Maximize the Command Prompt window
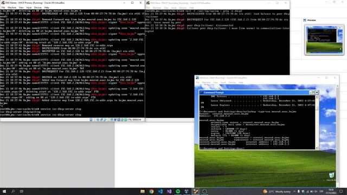Image resolution: width=347 pixels, height=195 pixels. pos(313,93)
